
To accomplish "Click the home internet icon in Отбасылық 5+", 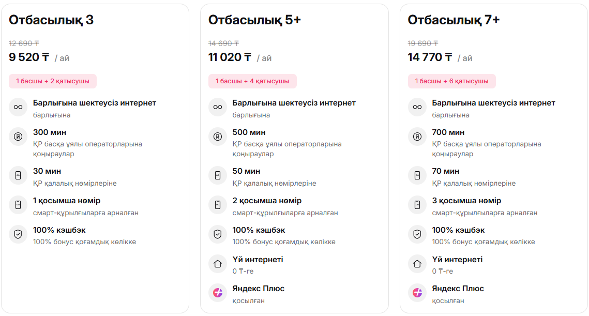I will tap(218, 264).
